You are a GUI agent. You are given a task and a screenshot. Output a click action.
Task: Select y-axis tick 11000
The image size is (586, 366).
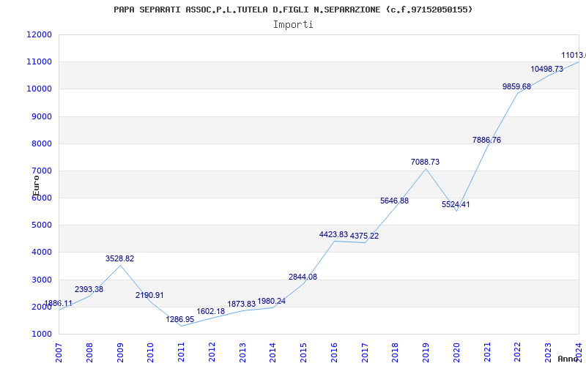tap(40, 61)
